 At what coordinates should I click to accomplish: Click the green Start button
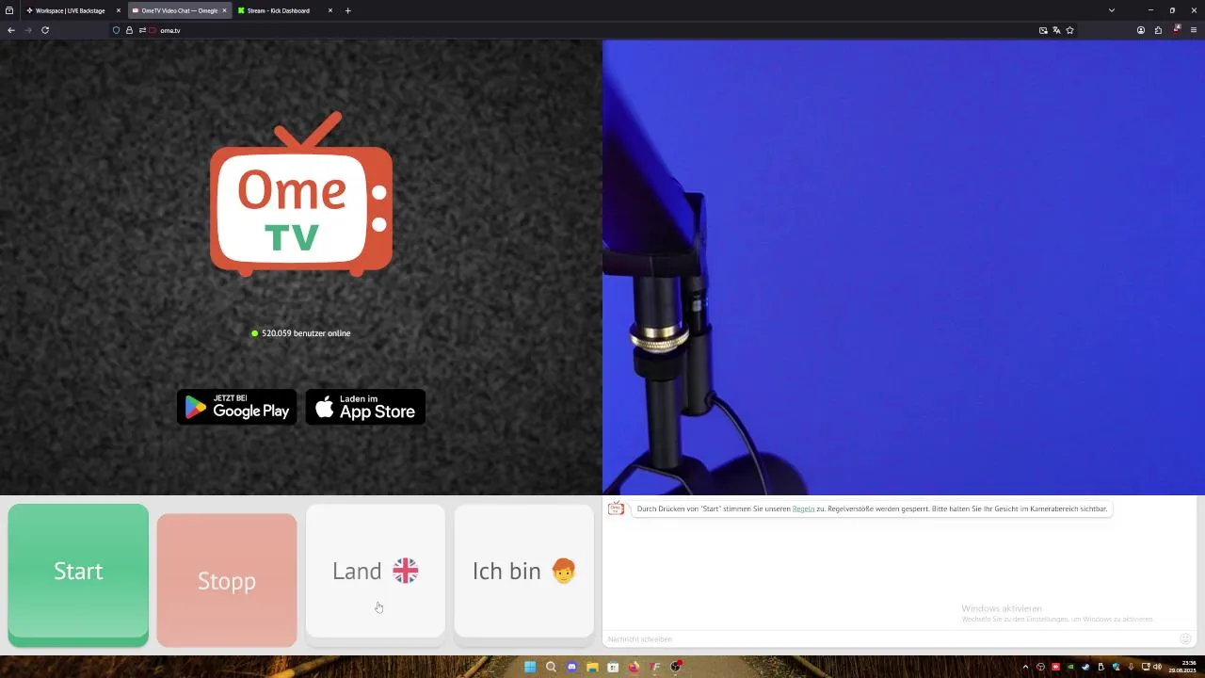click(x=78, y=574)
